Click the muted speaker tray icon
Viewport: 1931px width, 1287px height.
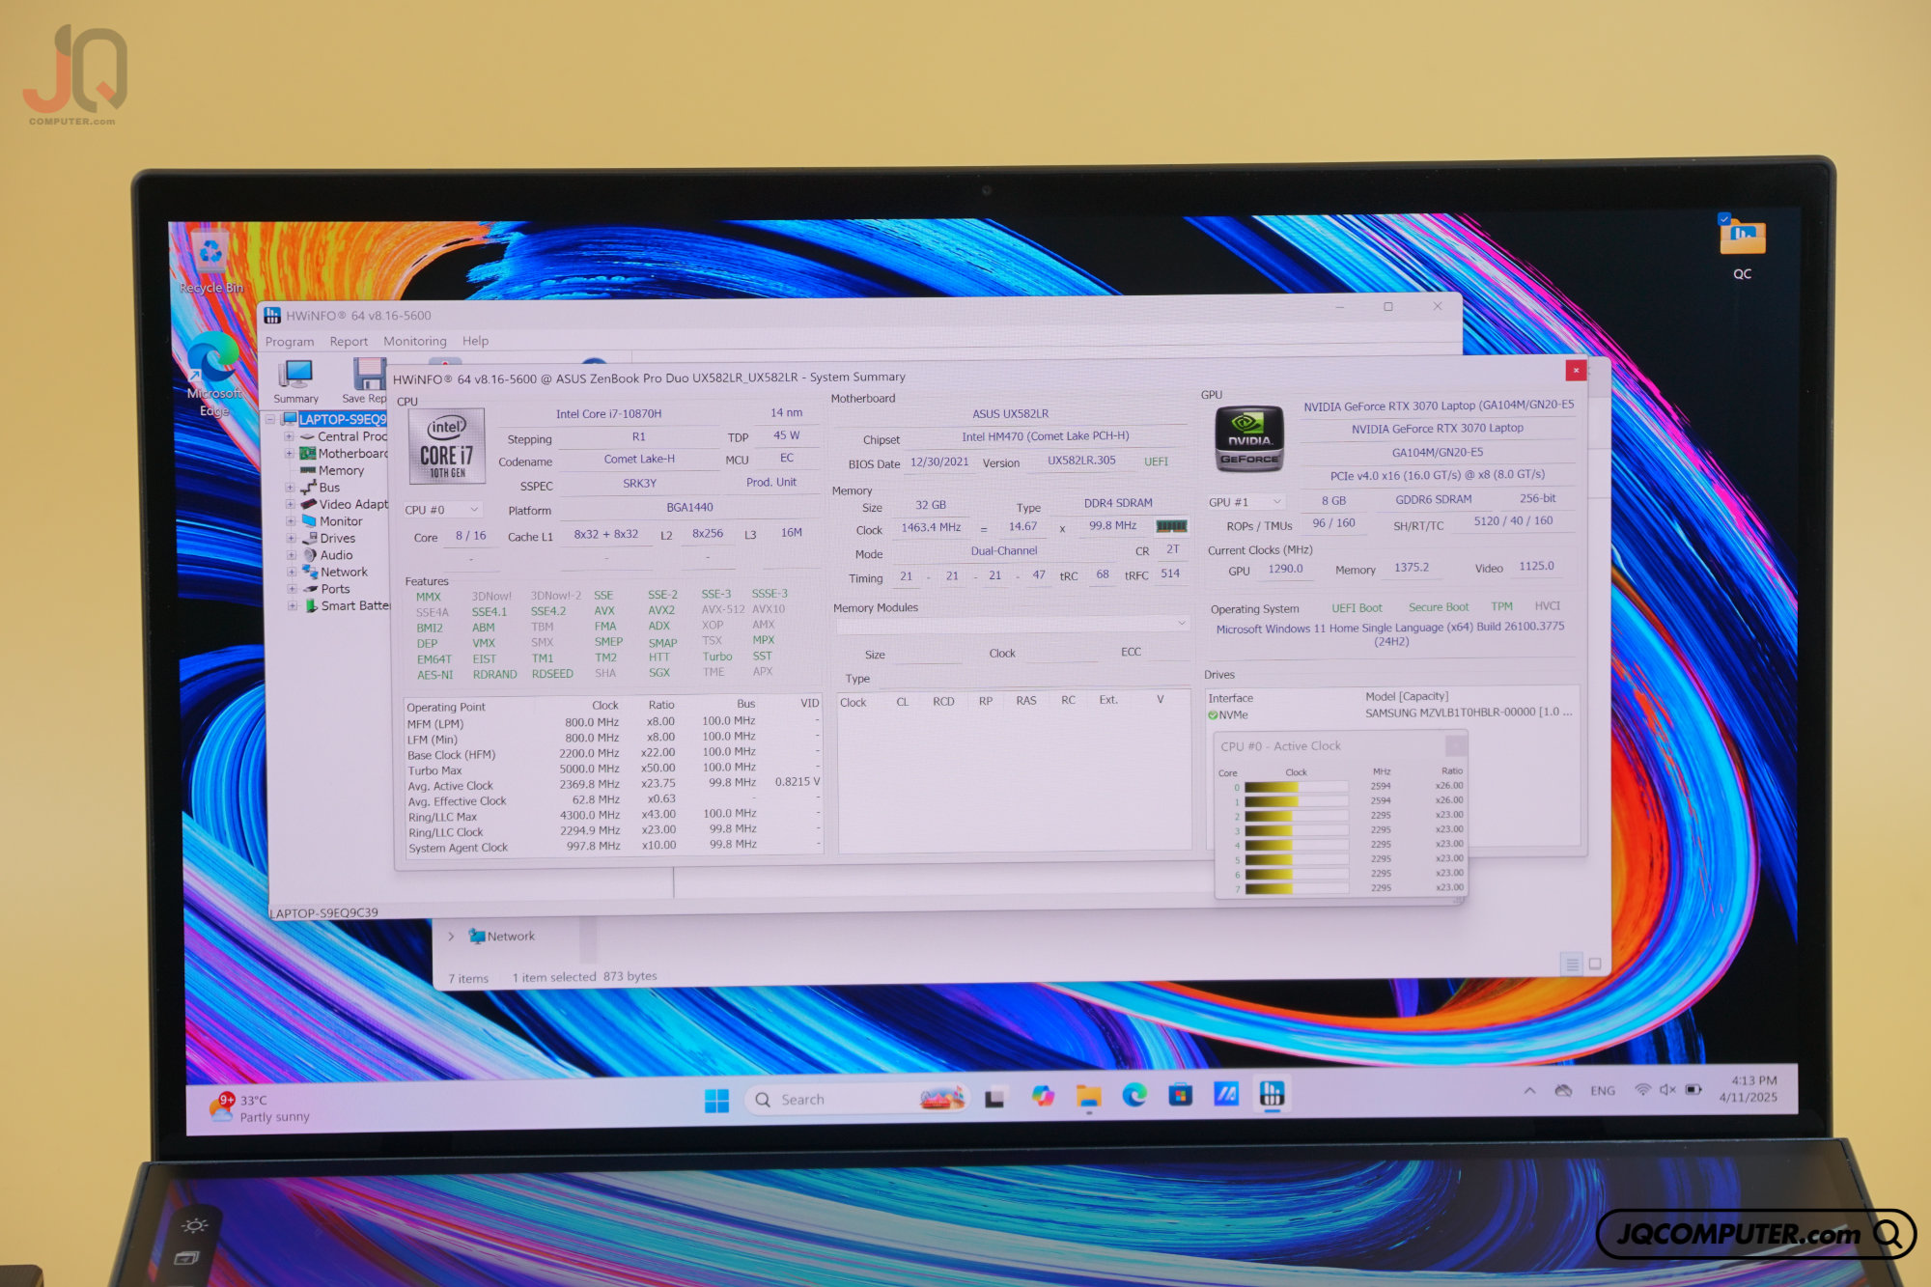tap(1667, 1089)
